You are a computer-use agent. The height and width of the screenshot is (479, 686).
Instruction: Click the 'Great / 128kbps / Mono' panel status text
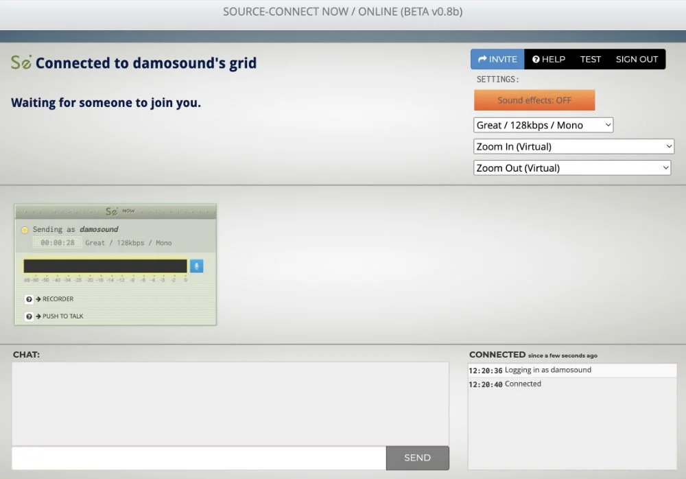click(128, 243)
